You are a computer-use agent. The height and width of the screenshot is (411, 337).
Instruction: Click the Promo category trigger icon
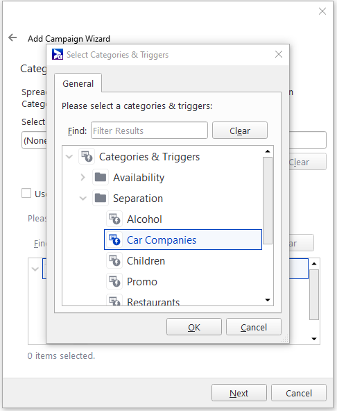(x=114, y=281)
